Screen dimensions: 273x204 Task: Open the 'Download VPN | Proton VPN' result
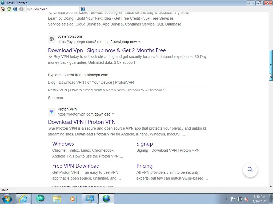point(82,122)
